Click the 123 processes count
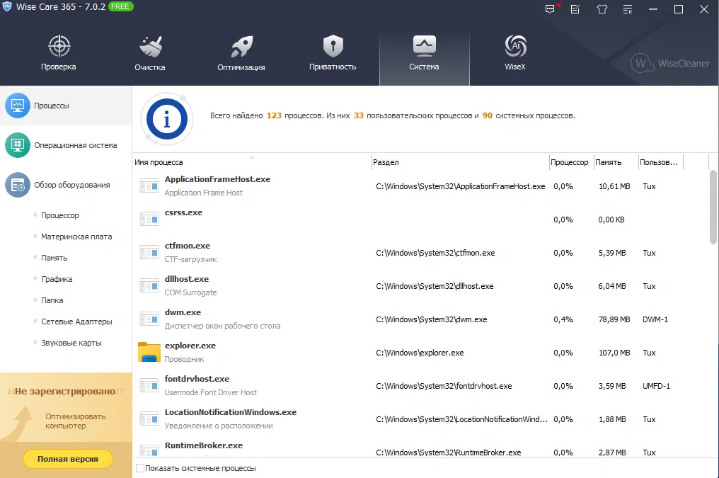This screenshot has width=719, height=478. click(274, 115)
